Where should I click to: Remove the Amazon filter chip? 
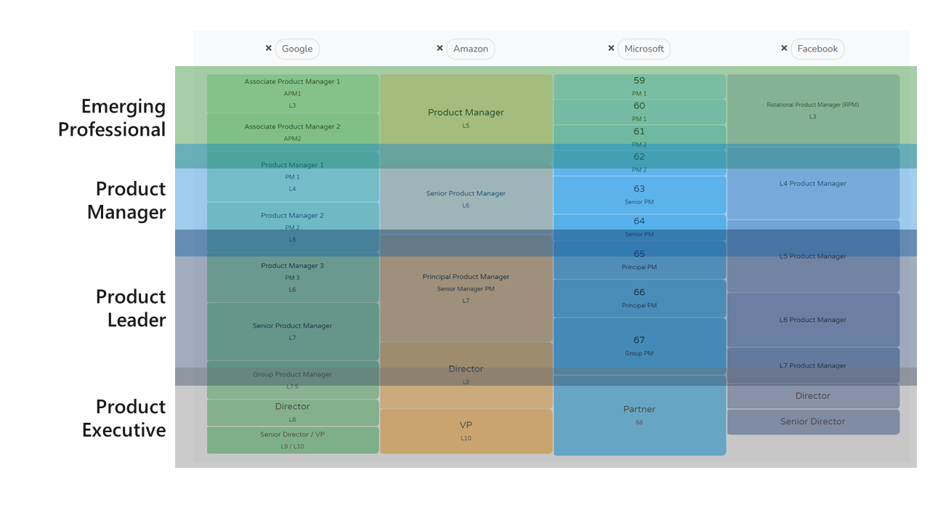click(440, 48)
